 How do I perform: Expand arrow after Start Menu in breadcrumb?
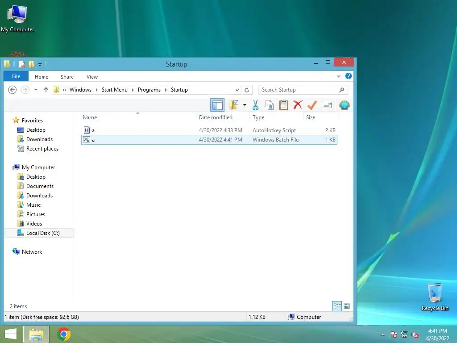click(133, 90)
